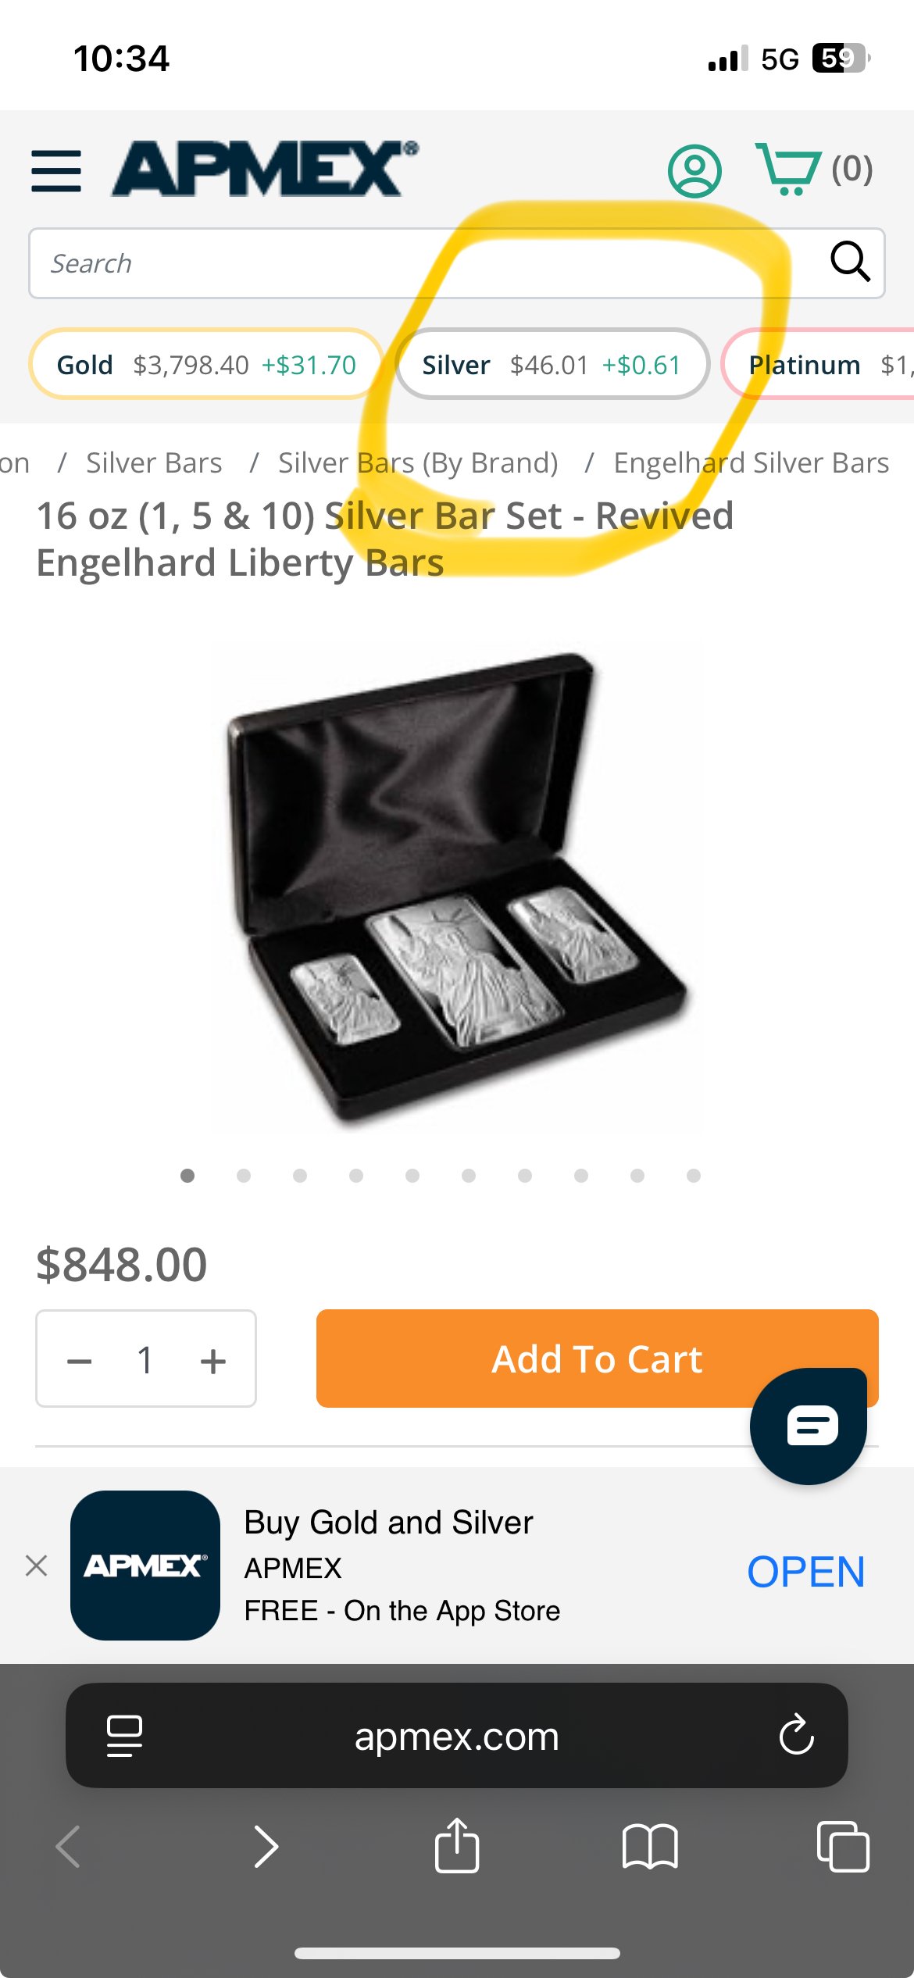Screen dimensions: 914x1978
Task: Select the last image carousel dot
Action: coord(694,1176)
